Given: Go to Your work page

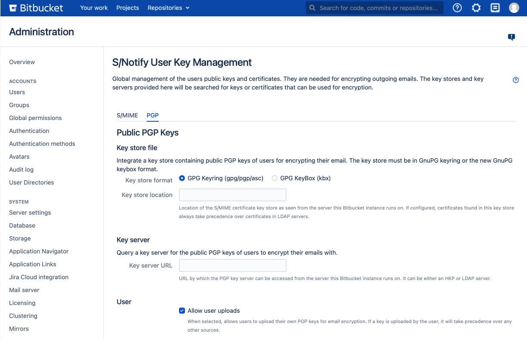Looking at the screenshot, I should 94,8.
